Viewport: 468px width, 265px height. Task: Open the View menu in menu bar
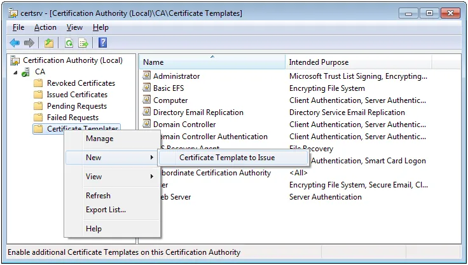click(74, 27)
